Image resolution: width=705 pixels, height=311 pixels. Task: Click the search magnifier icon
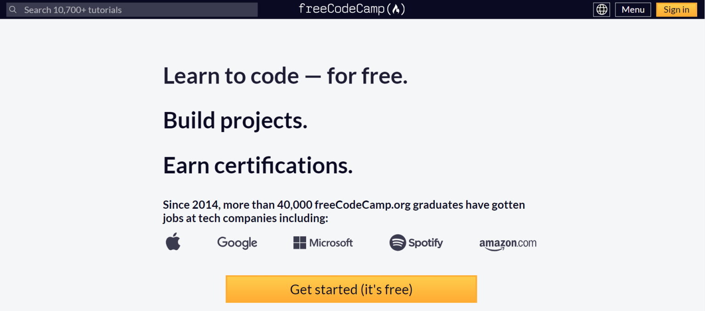click(x=12, y=9)
